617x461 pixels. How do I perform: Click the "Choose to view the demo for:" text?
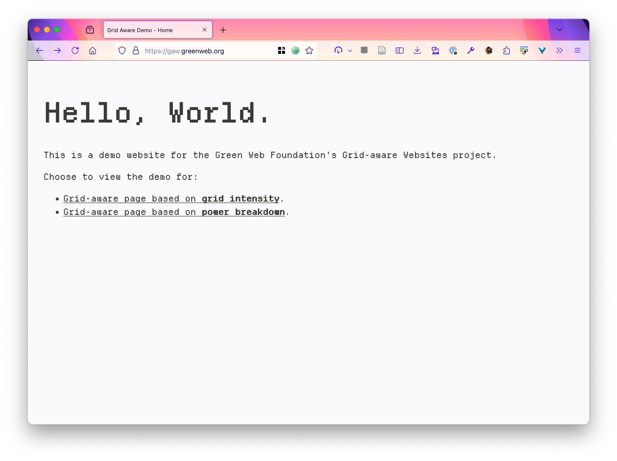pyautogui.click(x=121, y=177)
